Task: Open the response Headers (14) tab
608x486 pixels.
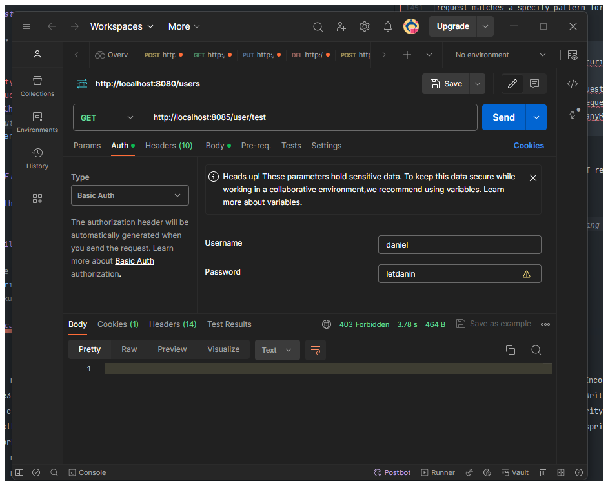Action: click(x=173, y=324)
